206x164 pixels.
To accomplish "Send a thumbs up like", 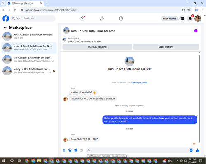I will pos(197,150).
